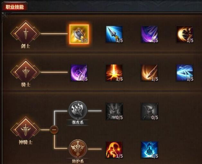Select the 防护系 branch emblem
This screenshot has width=202, height=164.
[78, 149]
